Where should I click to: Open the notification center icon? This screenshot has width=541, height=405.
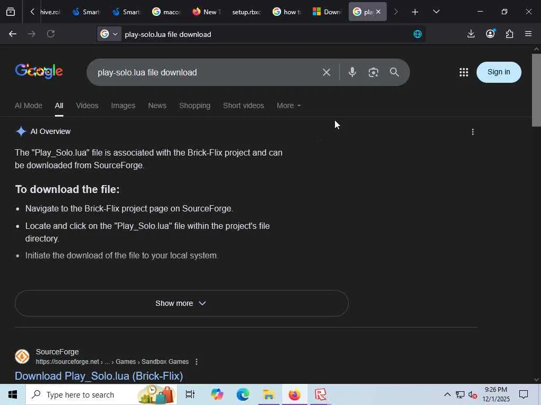click(524, 394)
